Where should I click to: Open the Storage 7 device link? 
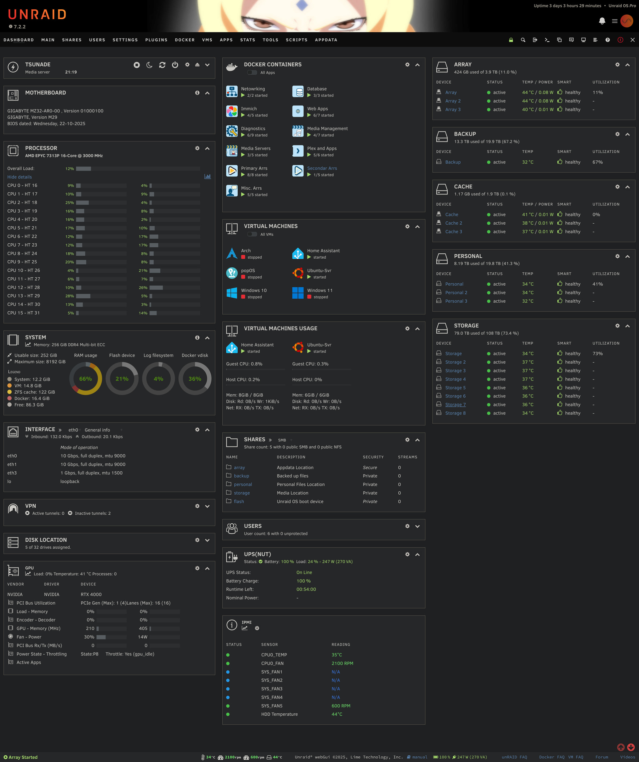[x=455, y=404]
